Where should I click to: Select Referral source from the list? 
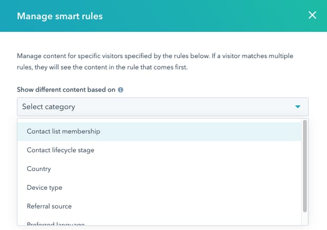tap(49, 206)
